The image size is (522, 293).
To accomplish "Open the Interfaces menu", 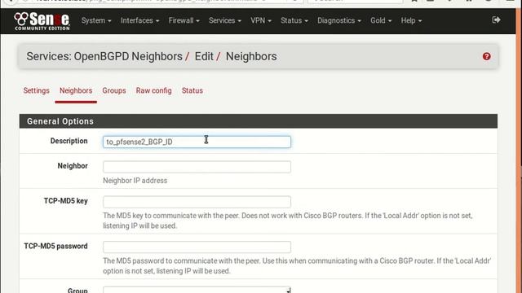I will 139,20.
